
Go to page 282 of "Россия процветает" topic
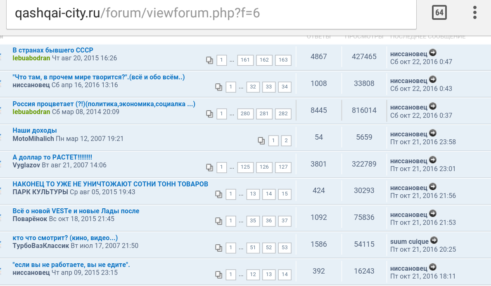point(283,114)
